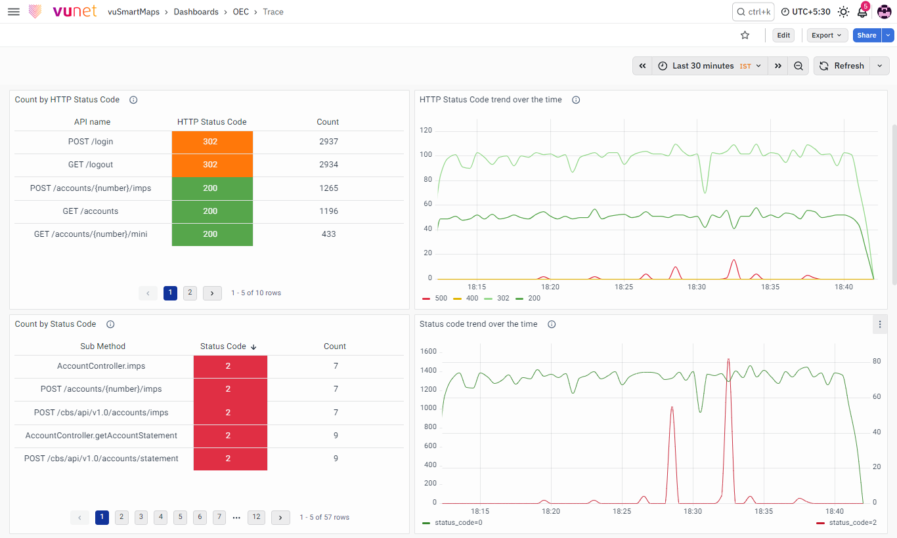897x538 pixels.
Task: Open the OEC breadcrumb folder
Action: point(240,12)
